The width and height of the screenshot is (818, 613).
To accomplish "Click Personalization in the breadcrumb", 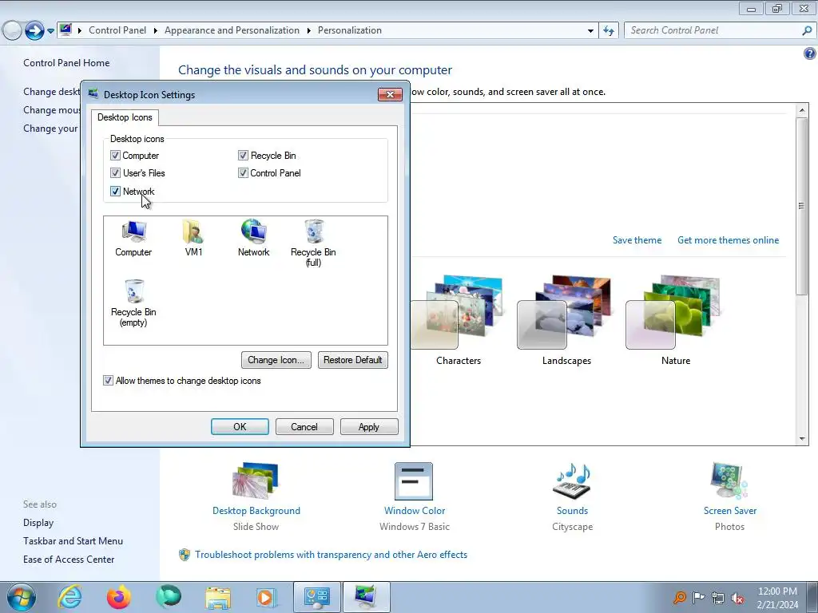I will 350,30.
